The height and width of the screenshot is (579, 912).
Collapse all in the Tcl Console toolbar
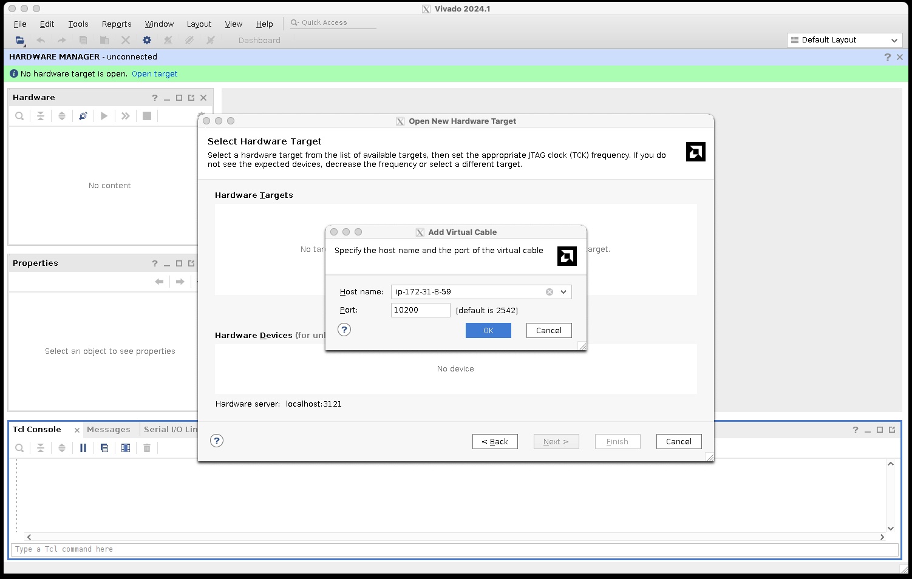click(x=41, y=448)
